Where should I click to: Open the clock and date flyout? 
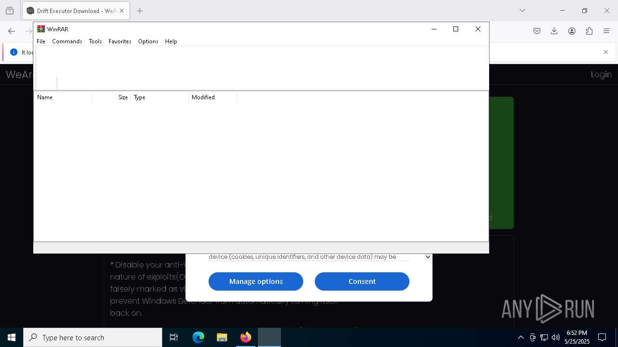click(577, 337)
